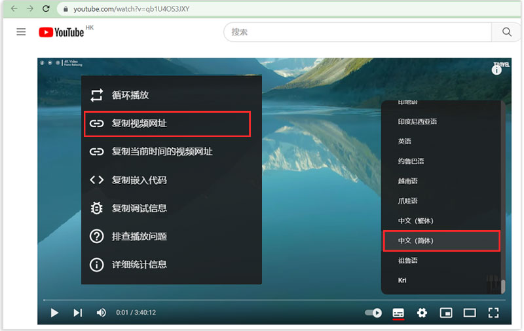Click the play button in video controls
Image resolution: width=524 pixels, height=331 pixels.
pos(54,313)
